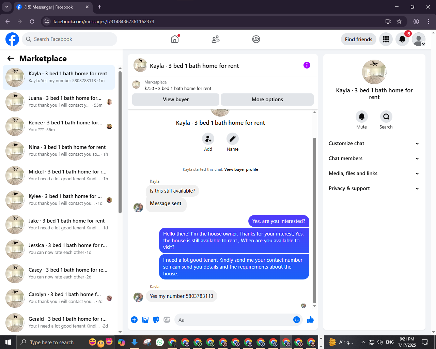
Task: Open more actions plus icon in composer
Action: tap(134, 320)
